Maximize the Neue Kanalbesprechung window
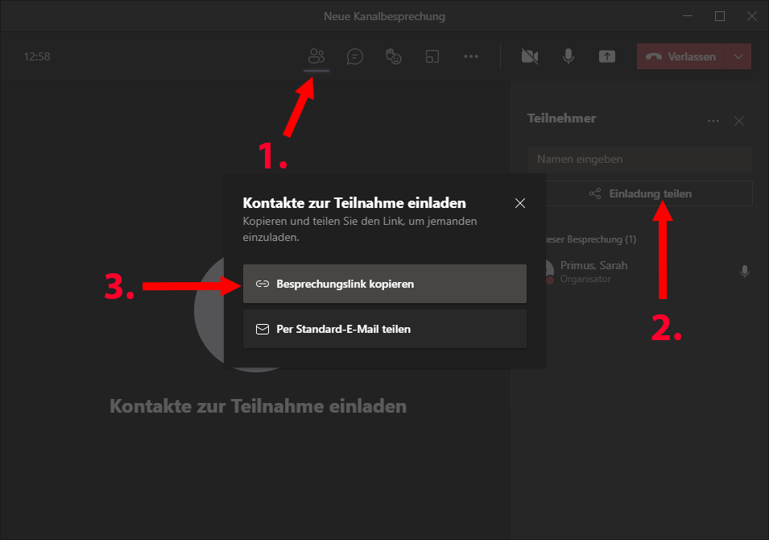769x540 pixels. (720, 16)
